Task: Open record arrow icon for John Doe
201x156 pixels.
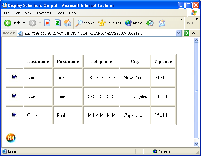Action: click(15, 77)
